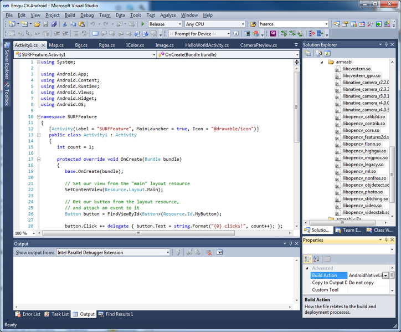Open the Build menu
This screenshot has width=401, height=332.
coord(70,15)
